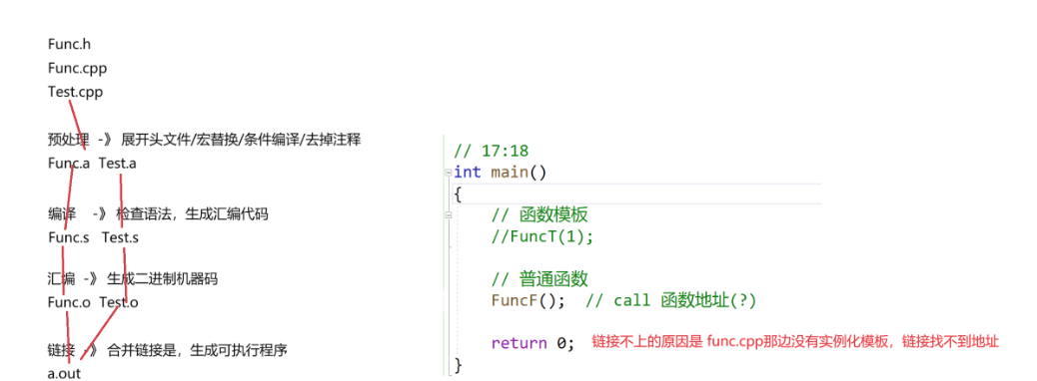This screenshot has height=381, width=1037.
Task: Click the // call 函数地址(?) comment
Action: coord(670,300)
